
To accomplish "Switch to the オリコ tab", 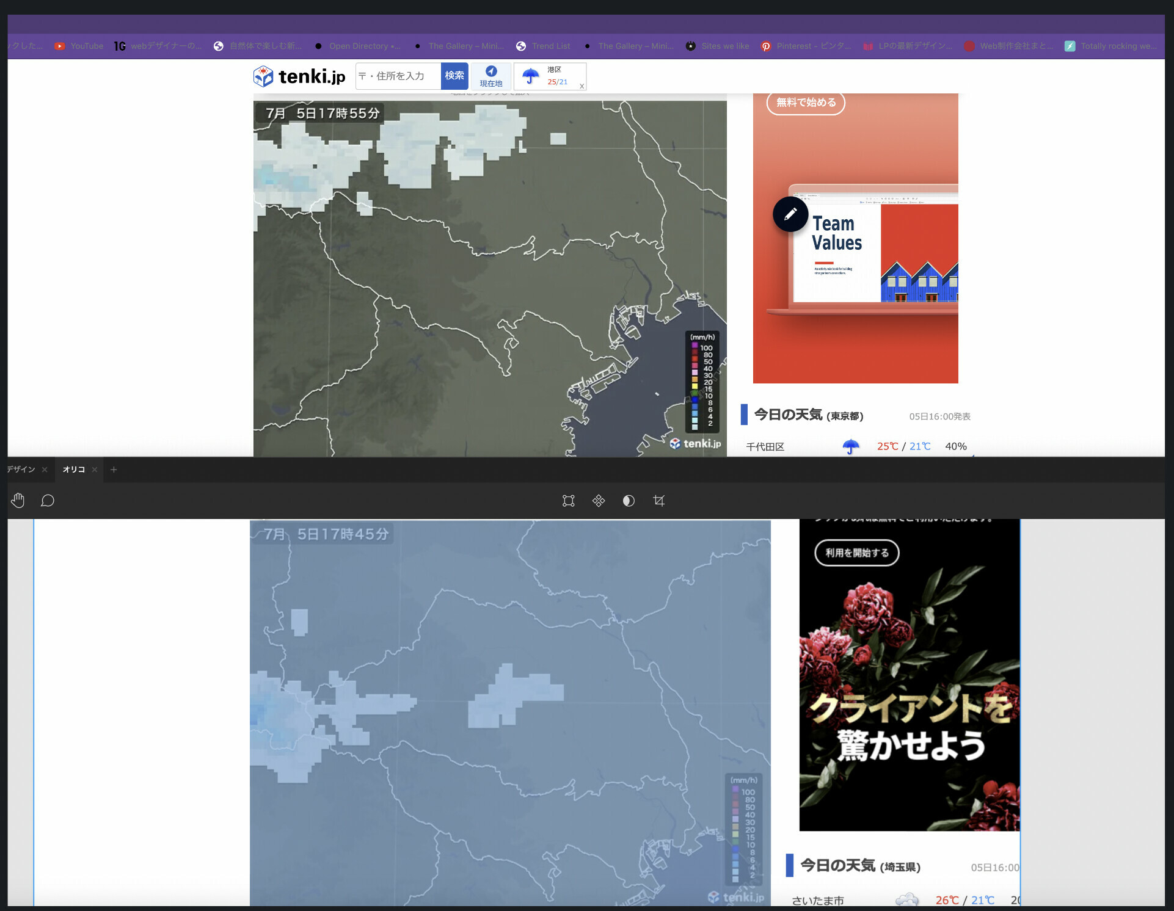I will (74, 470).
